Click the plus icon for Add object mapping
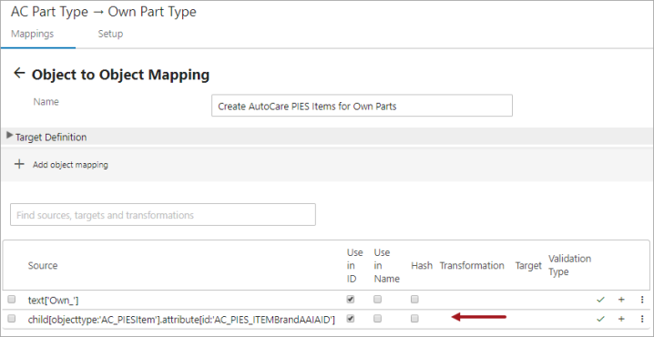 pyautogui.click(x=19, y=164)
